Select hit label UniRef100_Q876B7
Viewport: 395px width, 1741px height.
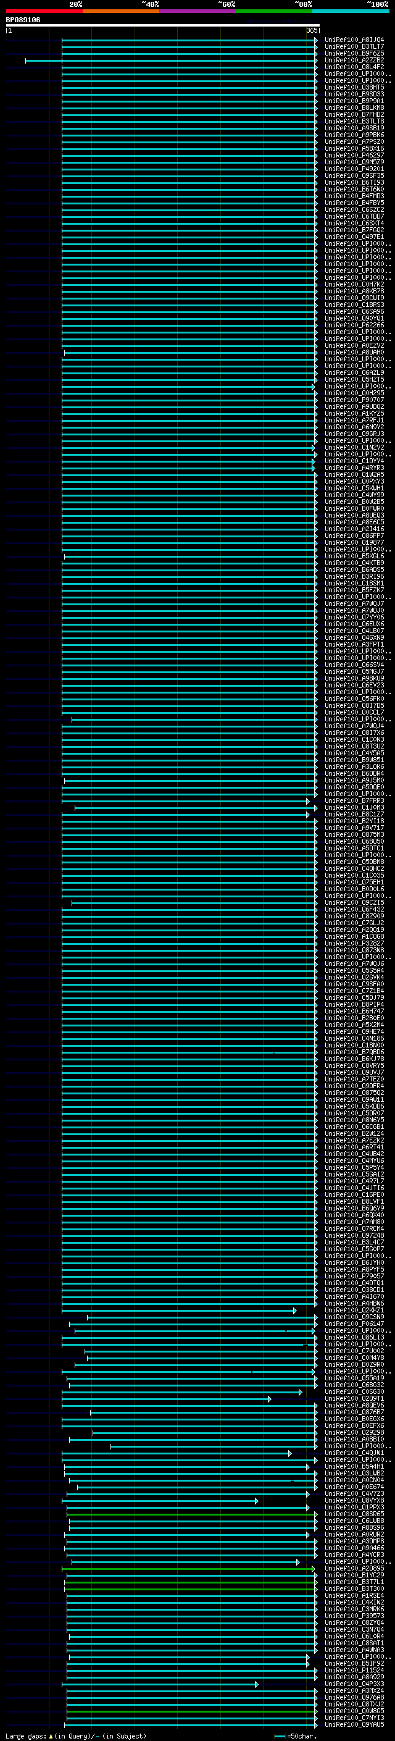pos(354,1412)
